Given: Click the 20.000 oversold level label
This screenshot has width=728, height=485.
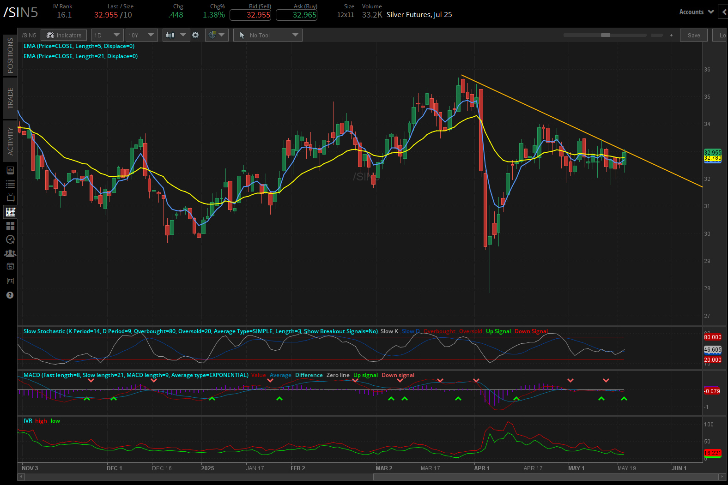Looking at the screenshot, I should pyautogui.click(x=712, y=360).
